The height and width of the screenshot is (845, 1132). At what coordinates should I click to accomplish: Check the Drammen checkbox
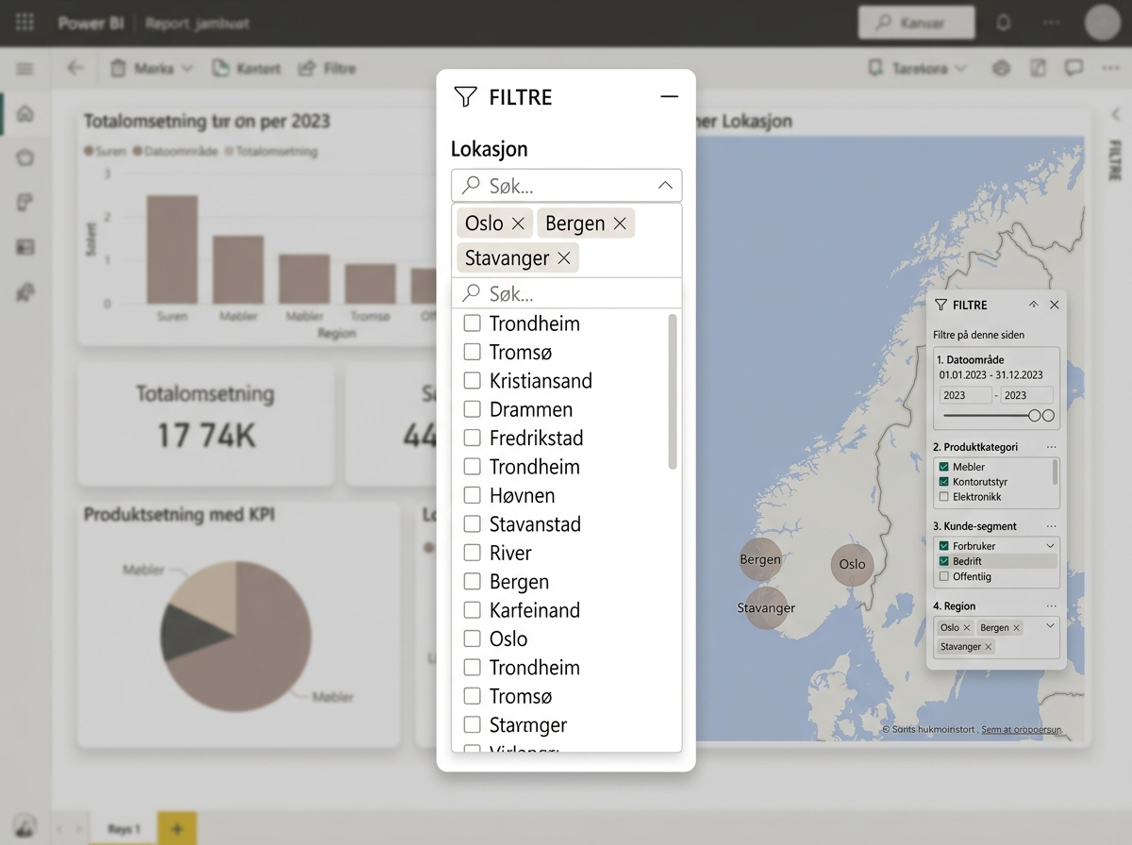pos(472,409)
